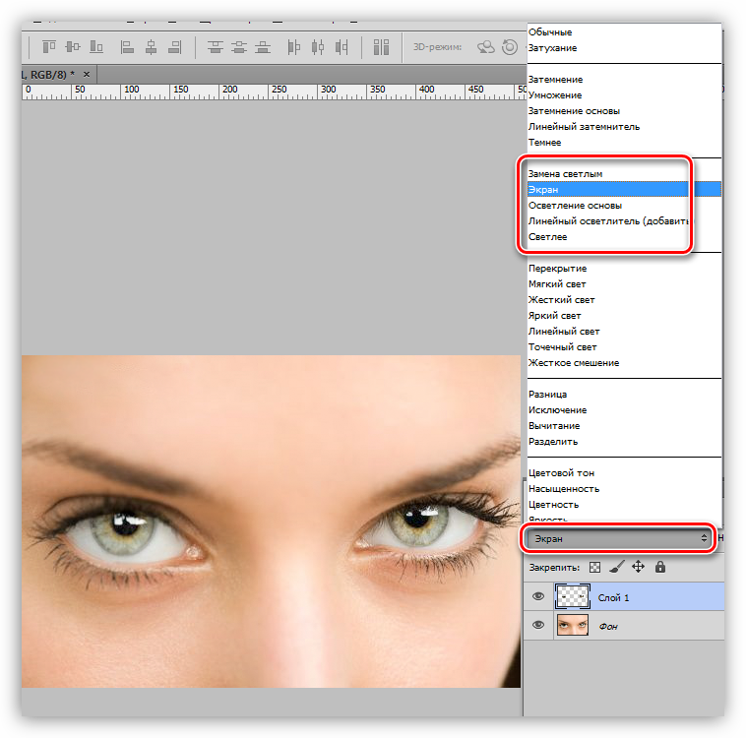Click the Auto-Align Layers icon
The width and height of the screenshot is (746, 738).
pos(381,46)
